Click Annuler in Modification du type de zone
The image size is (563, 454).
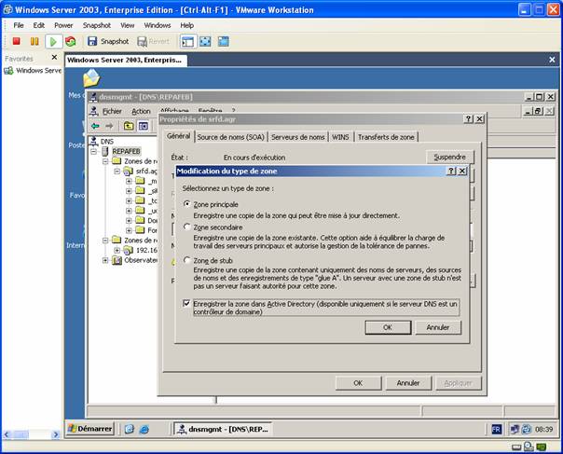click(x=438, y=327)
